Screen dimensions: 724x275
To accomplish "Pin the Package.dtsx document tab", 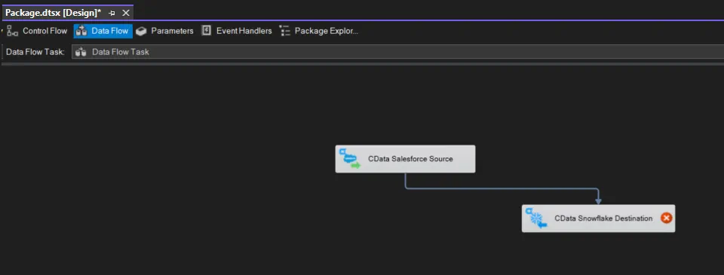I will [x=112, y=13].
